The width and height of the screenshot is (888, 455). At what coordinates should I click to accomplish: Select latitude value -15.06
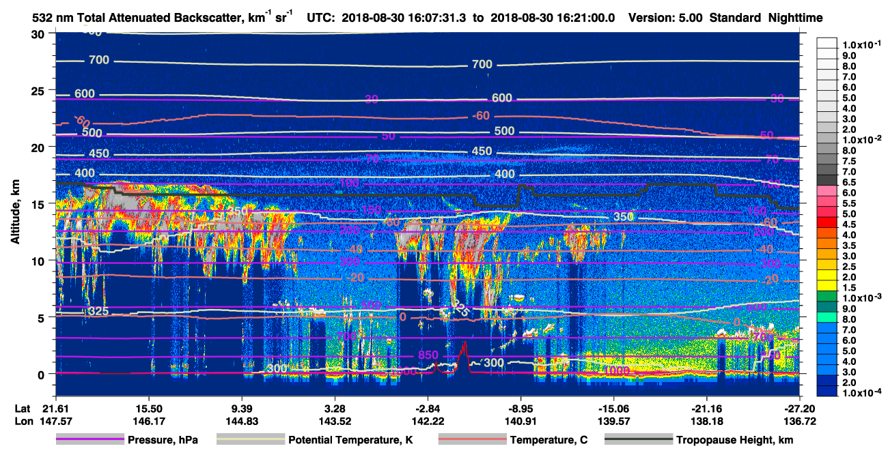click(613, 408)
